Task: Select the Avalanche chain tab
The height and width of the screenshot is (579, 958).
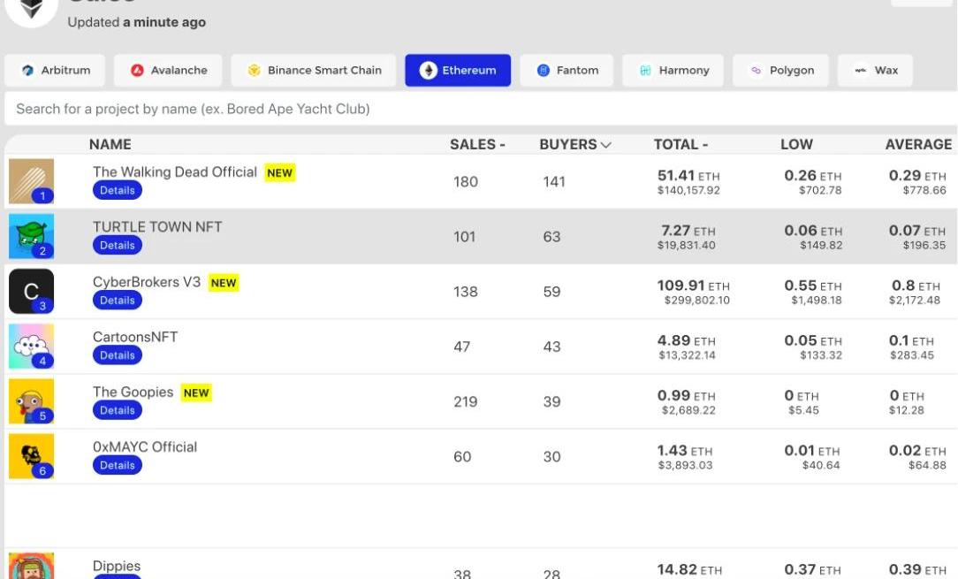Action: tap(168, 71)
